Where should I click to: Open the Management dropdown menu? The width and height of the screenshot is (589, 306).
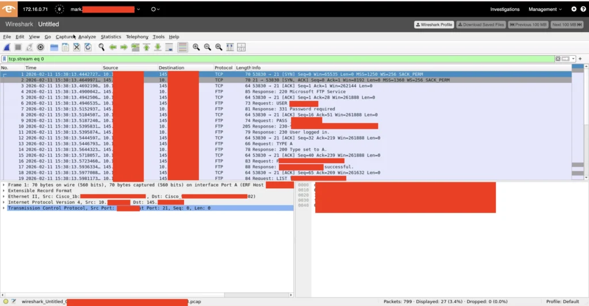tap(545, 9)
